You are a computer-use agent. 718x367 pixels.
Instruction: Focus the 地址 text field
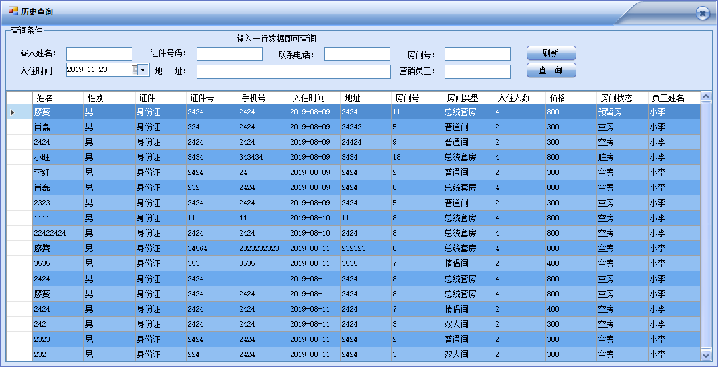[293, 71]
